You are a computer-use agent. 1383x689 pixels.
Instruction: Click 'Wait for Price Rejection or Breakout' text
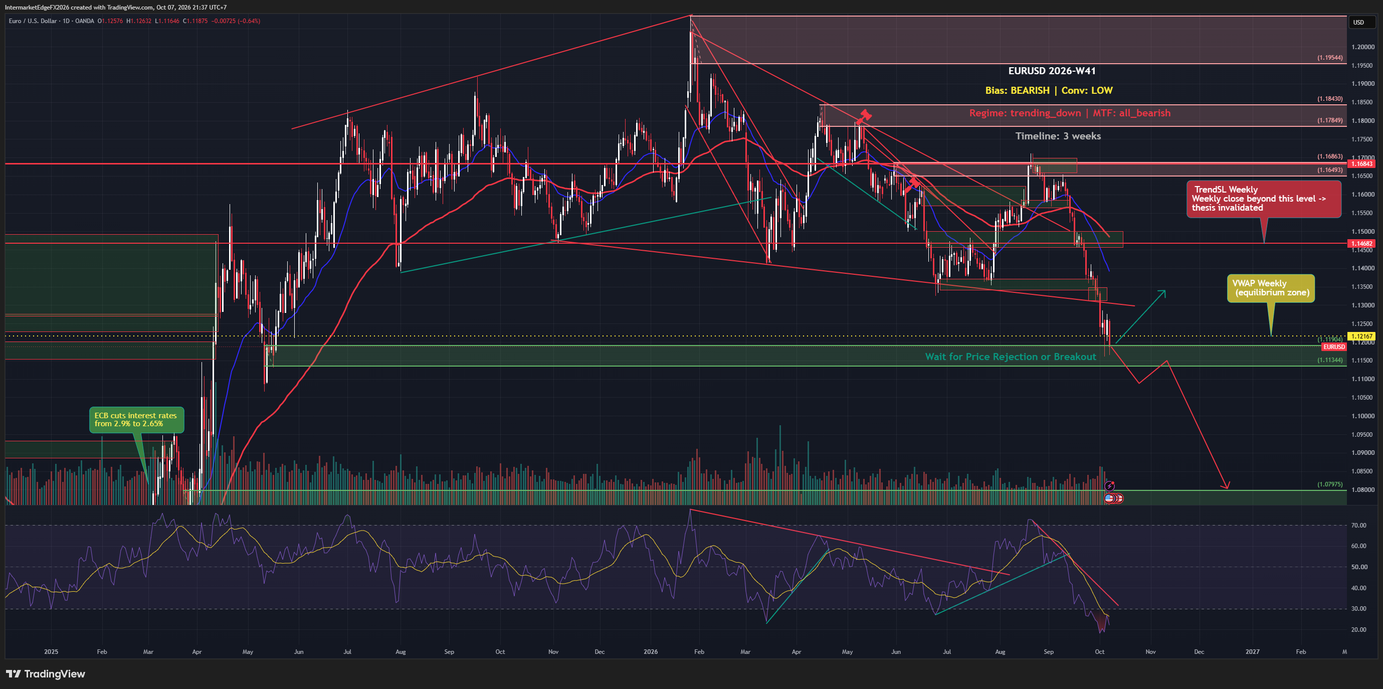1011,357
